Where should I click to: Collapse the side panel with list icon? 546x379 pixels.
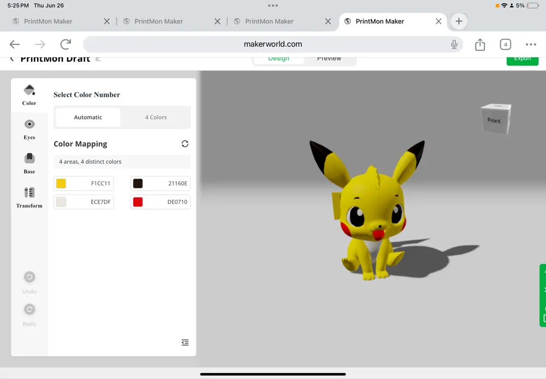(x=185, y=342)
